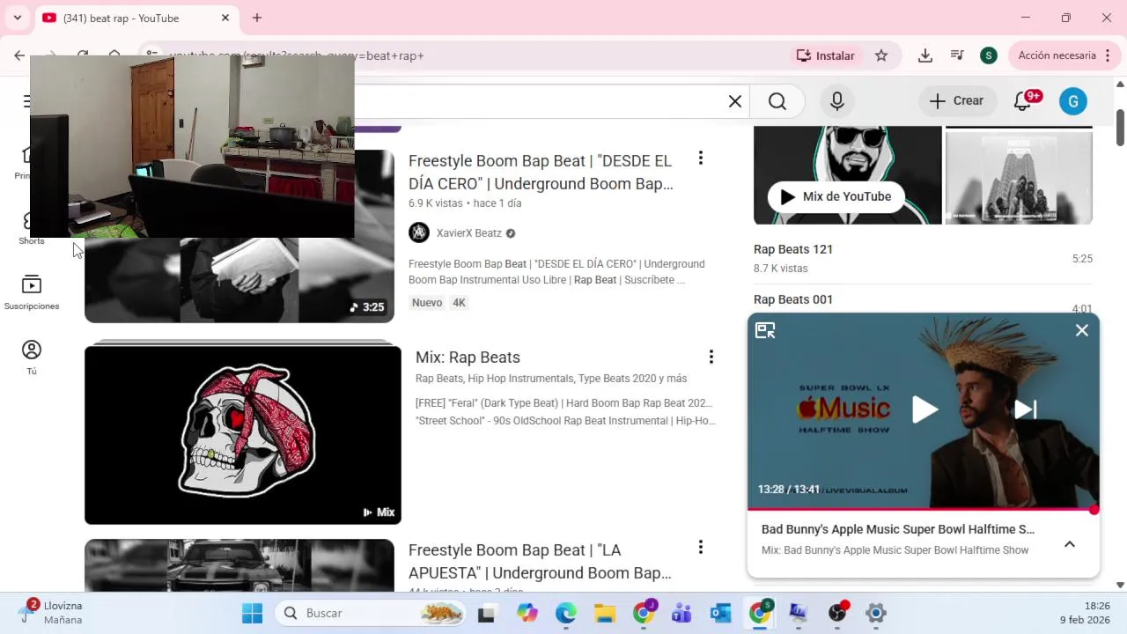Play the miniplayer video
The width and height of the screenshot is (1127, 634).
(x=924, y=409)
